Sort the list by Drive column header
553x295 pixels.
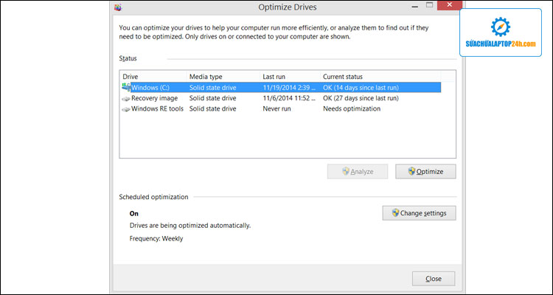tap(131, 77)
